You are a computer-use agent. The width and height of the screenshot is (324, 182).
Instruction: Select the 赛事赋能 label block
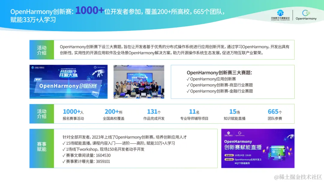coord(42,148)
